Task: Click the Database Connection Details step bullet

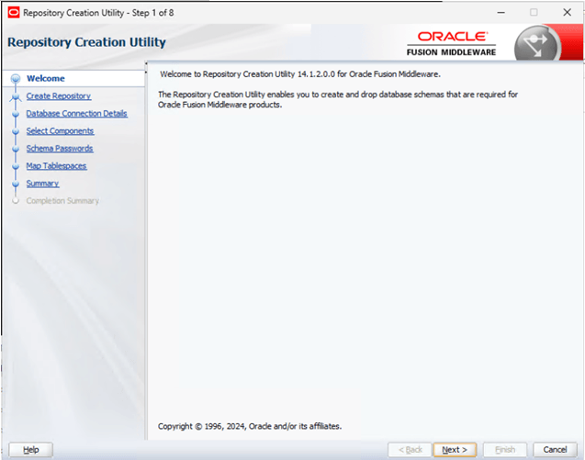Action: point(16,114)
